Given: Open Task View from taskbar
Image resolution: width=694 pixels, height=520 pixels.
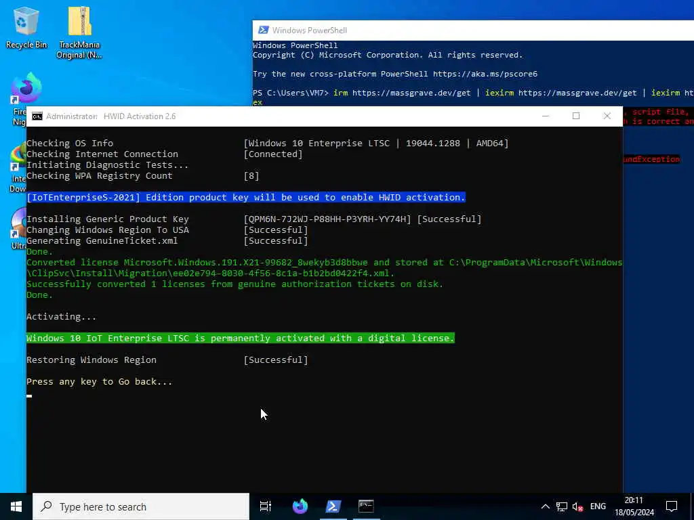Looking at the screenshot, I should [x=266, y=506].
